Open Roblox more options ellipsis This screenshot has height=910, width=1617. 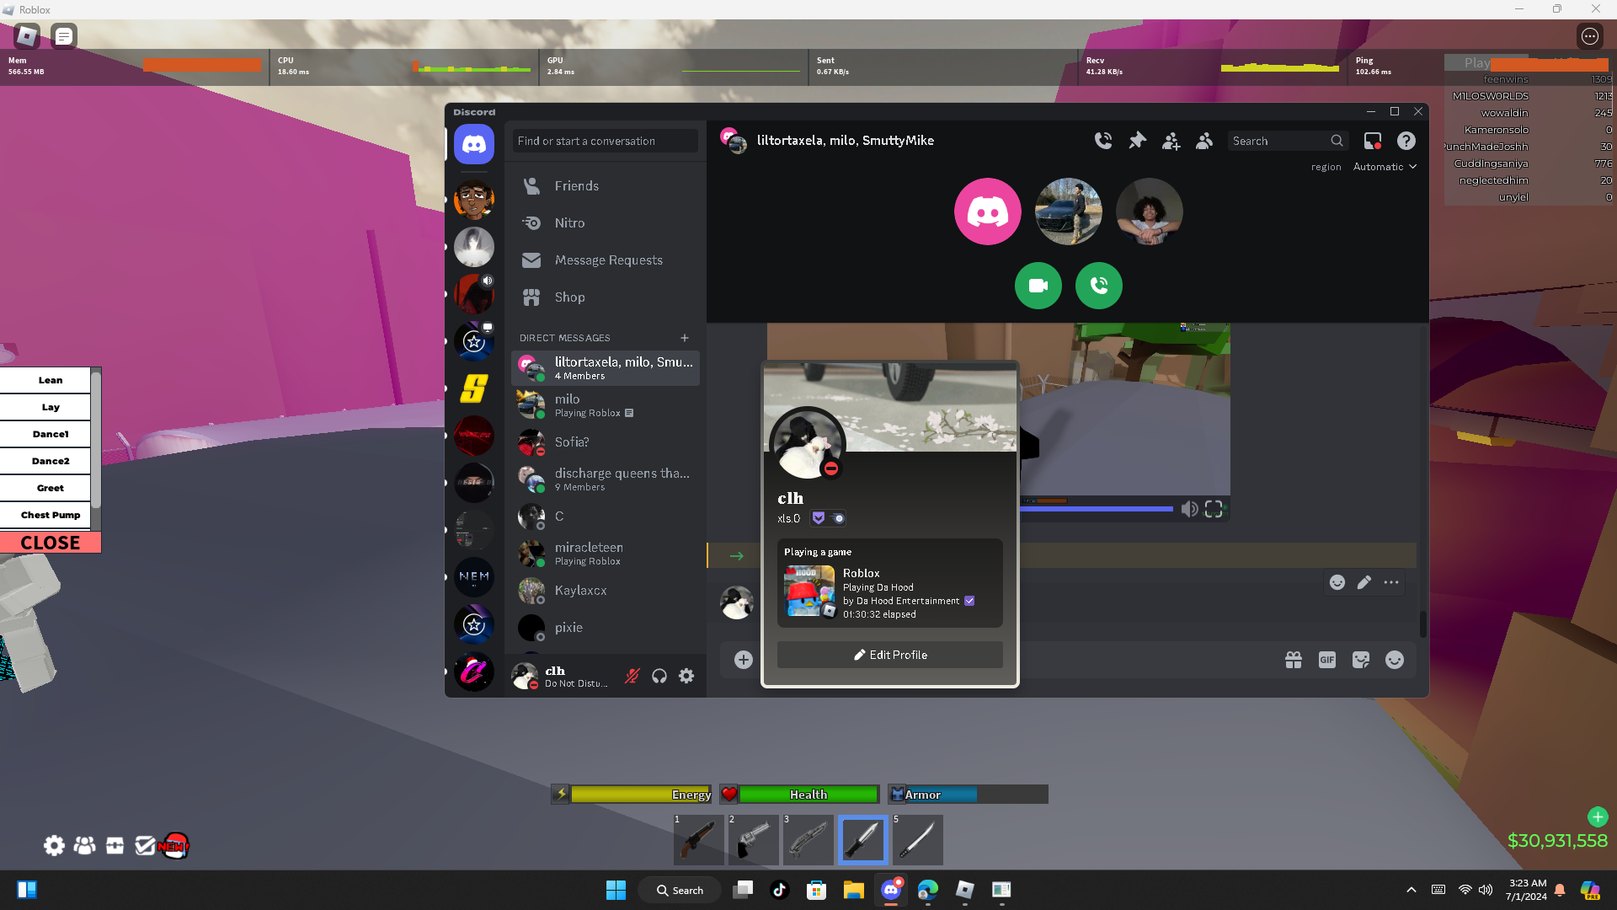pyautogui.click(x=1590, y=36)
